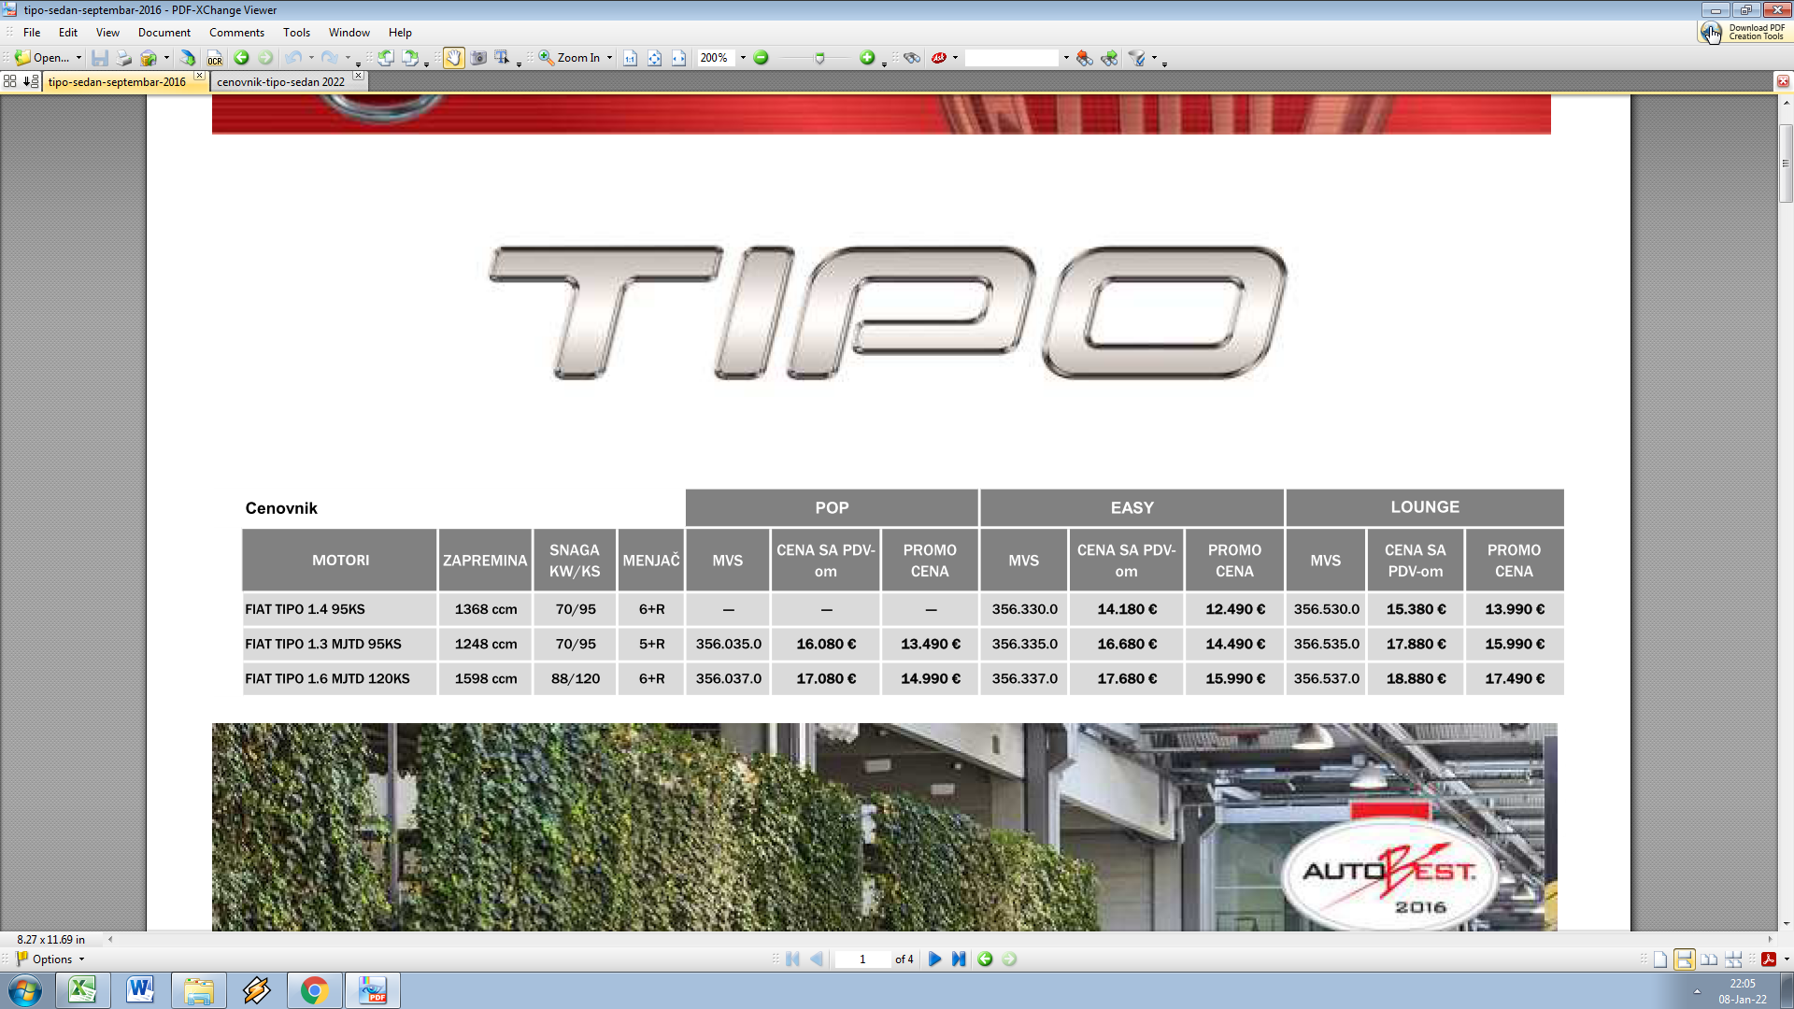
Task: Go to previous view green arrow
Action: click(241, 58)
